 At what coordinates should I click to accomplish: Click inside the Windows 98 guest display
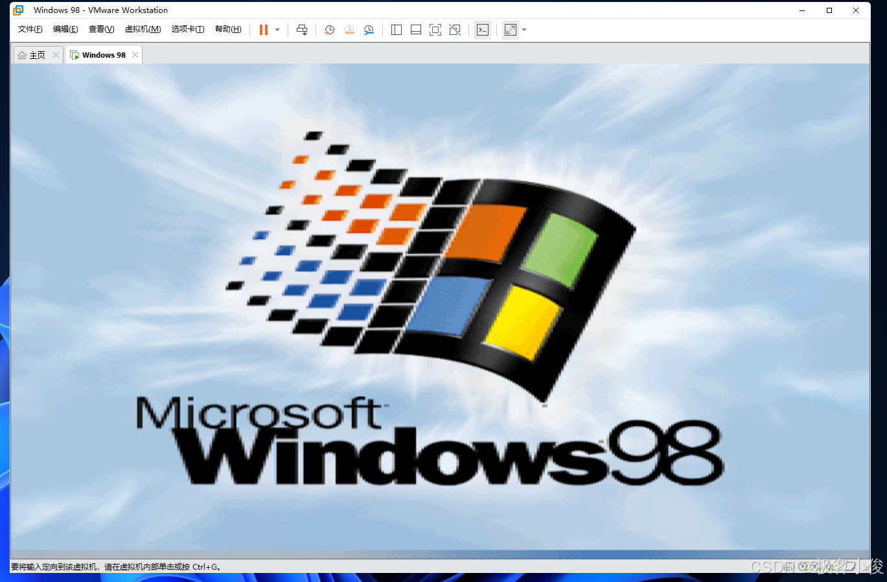tap(440, 311)
